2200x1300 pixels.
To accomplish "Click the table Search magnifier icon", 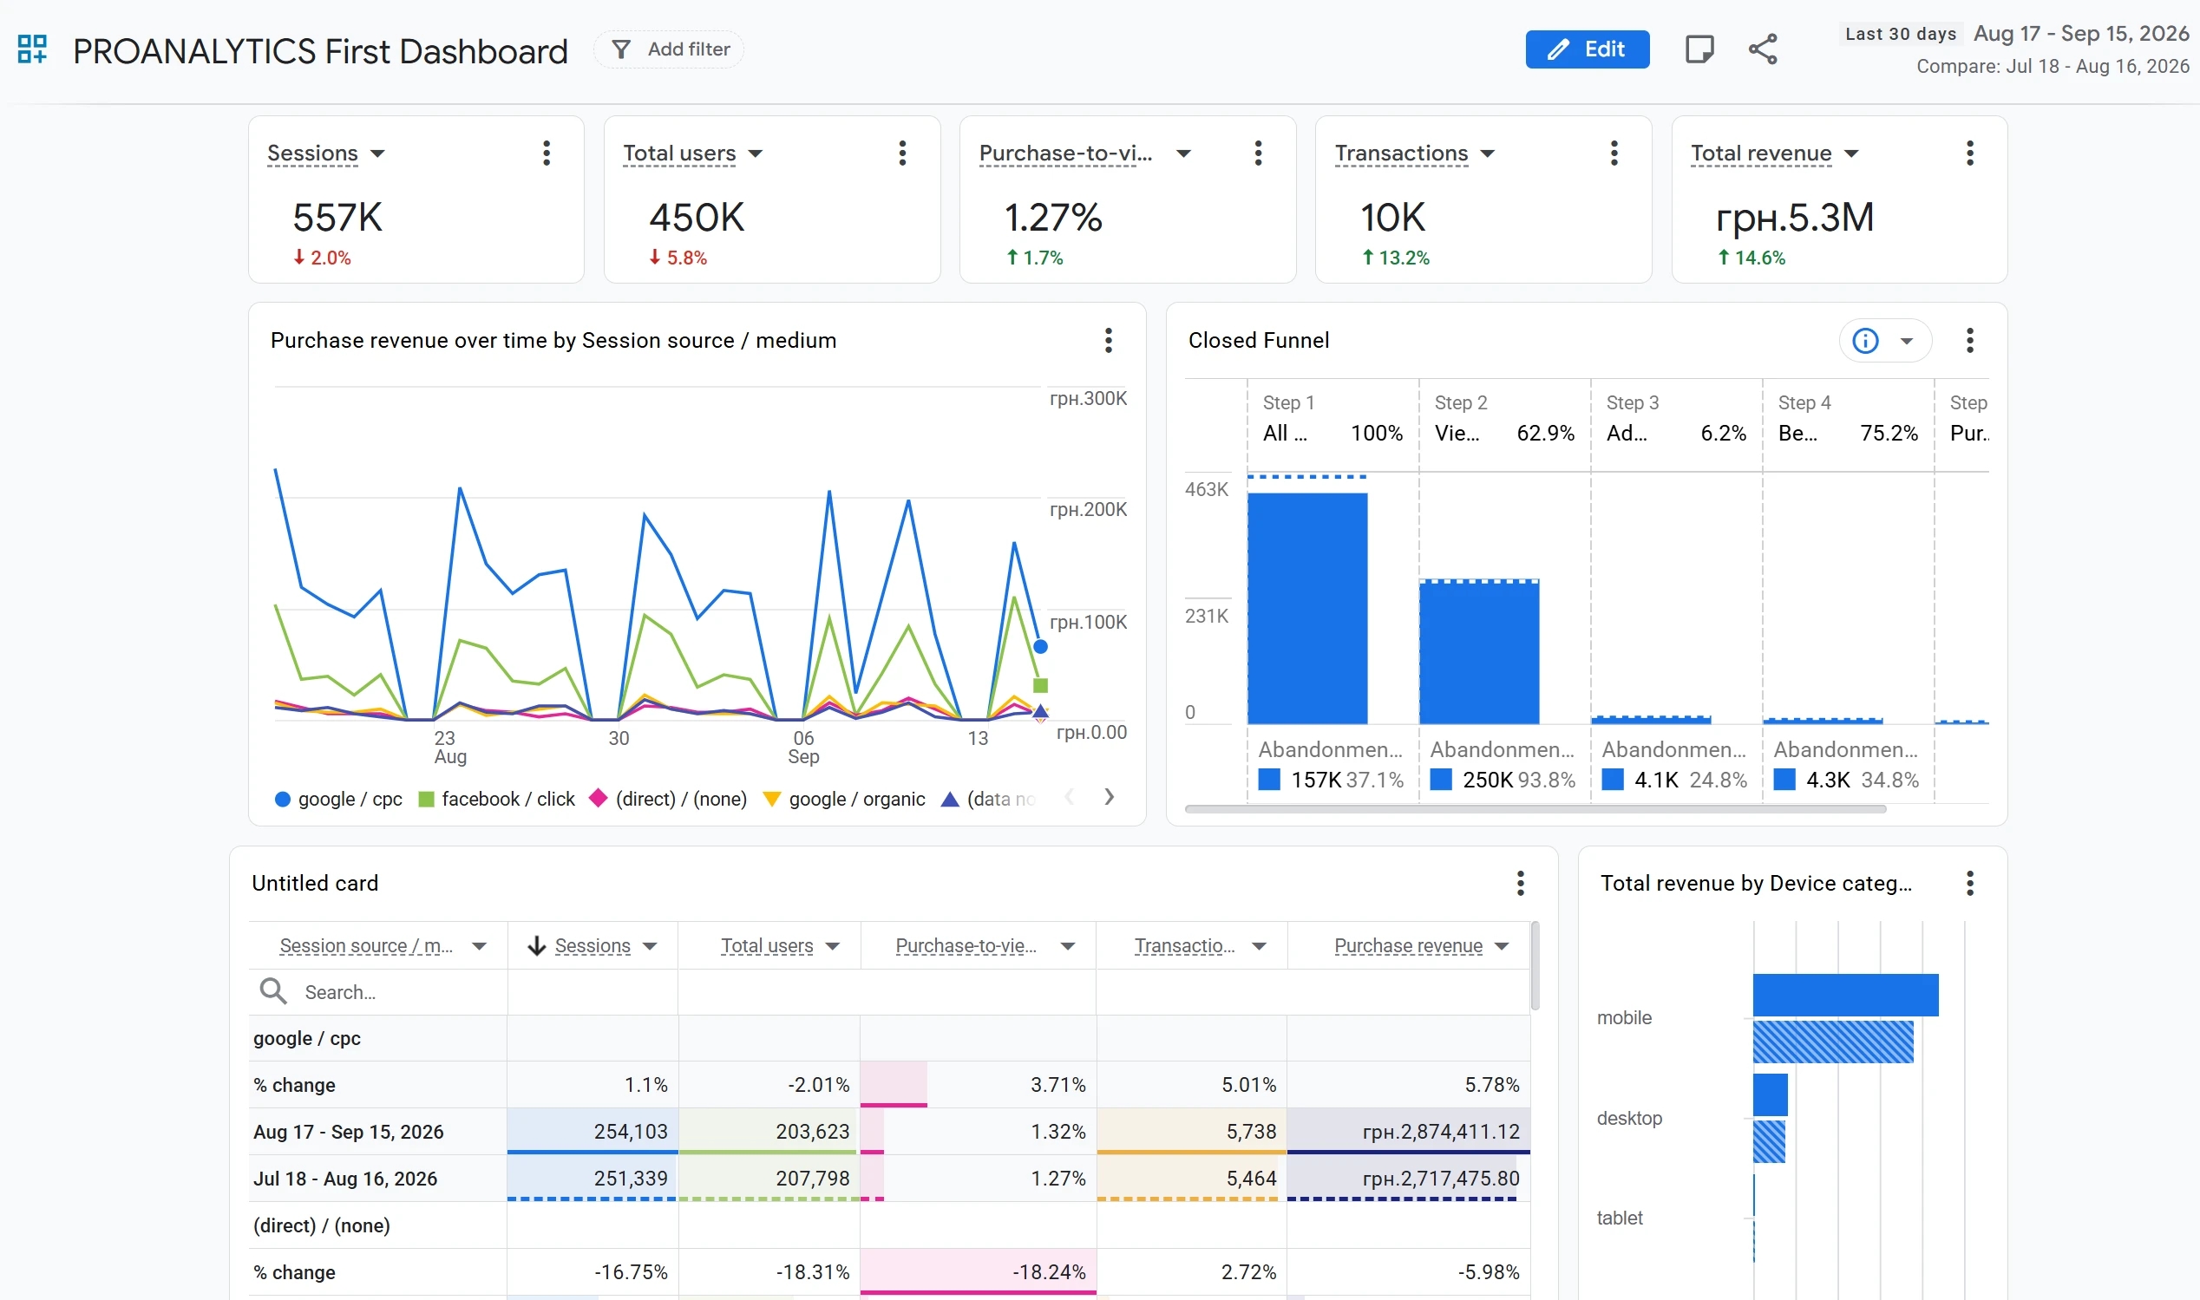I will (x=273, y=990).
